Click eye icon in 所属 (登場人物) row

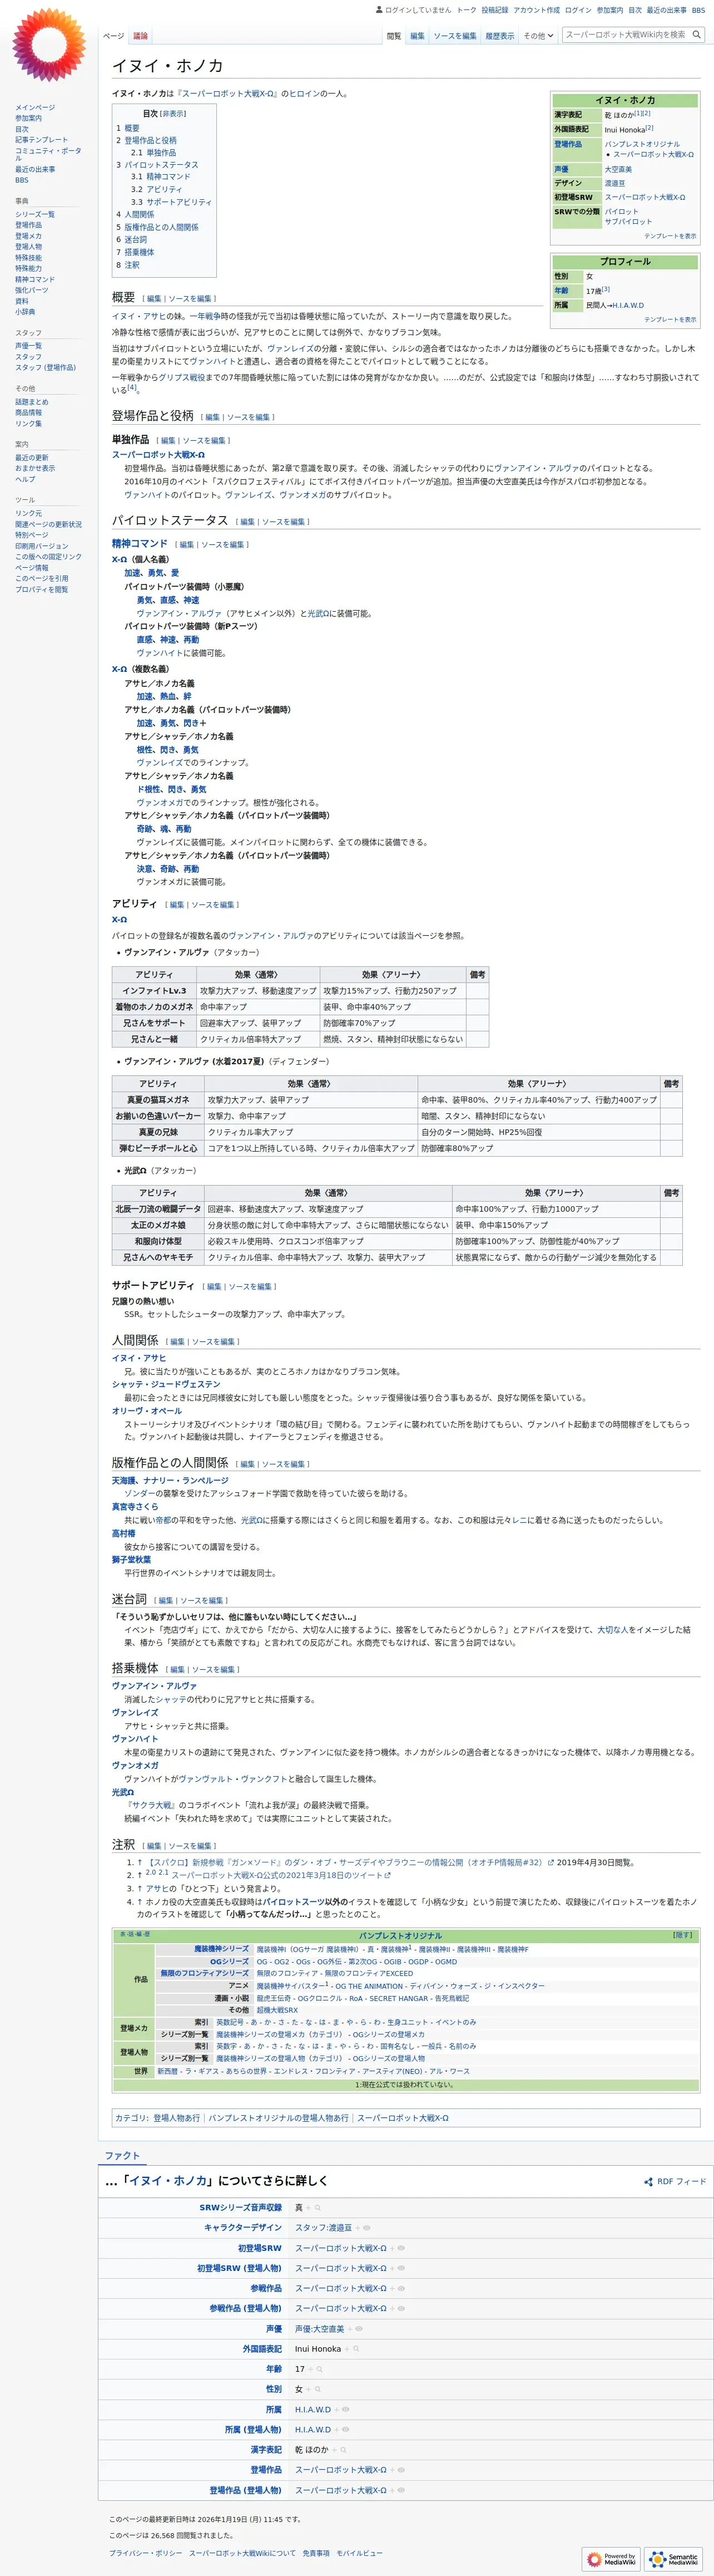[x=345, y=2430]
